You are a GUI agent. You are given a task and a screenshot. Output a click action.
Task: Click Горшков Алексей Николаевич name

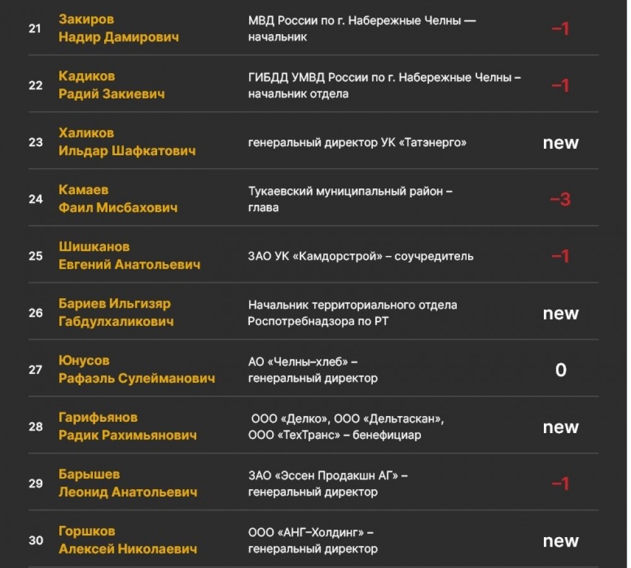[127, 540]
